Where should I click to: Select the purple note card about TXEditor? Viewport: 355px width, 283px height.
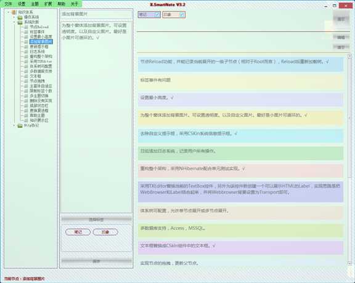[240, 192]
